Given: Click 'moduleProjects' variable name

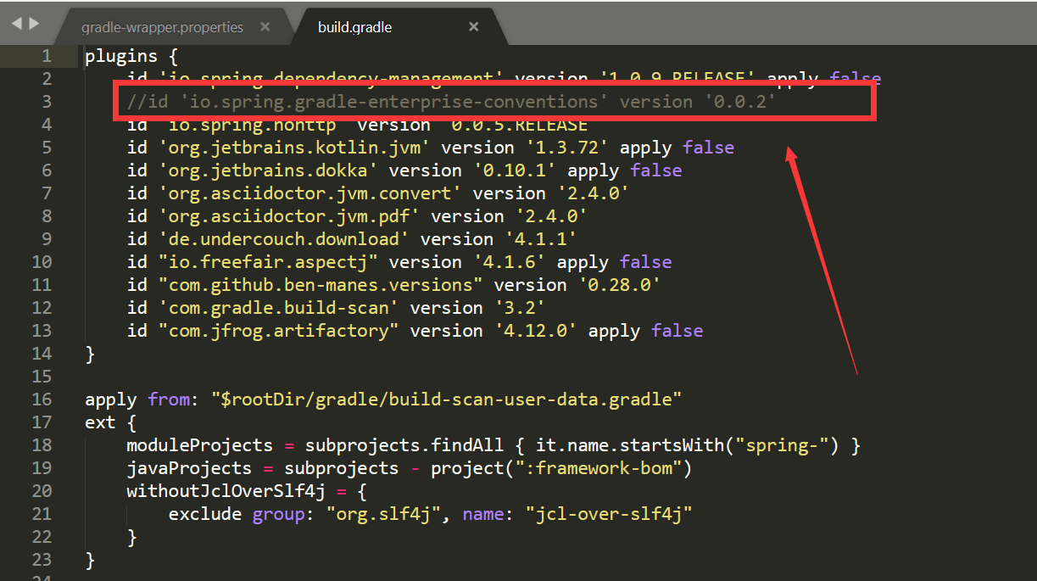Looking at the screenshot, I should 200,445.
